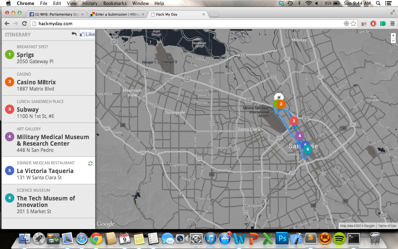
Task: Click the refresh icon for La Victoria Taqueria
Action: point(90,163)
